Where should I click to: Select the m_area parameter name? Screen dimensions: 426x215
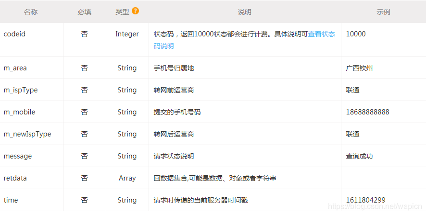(15, 68)
